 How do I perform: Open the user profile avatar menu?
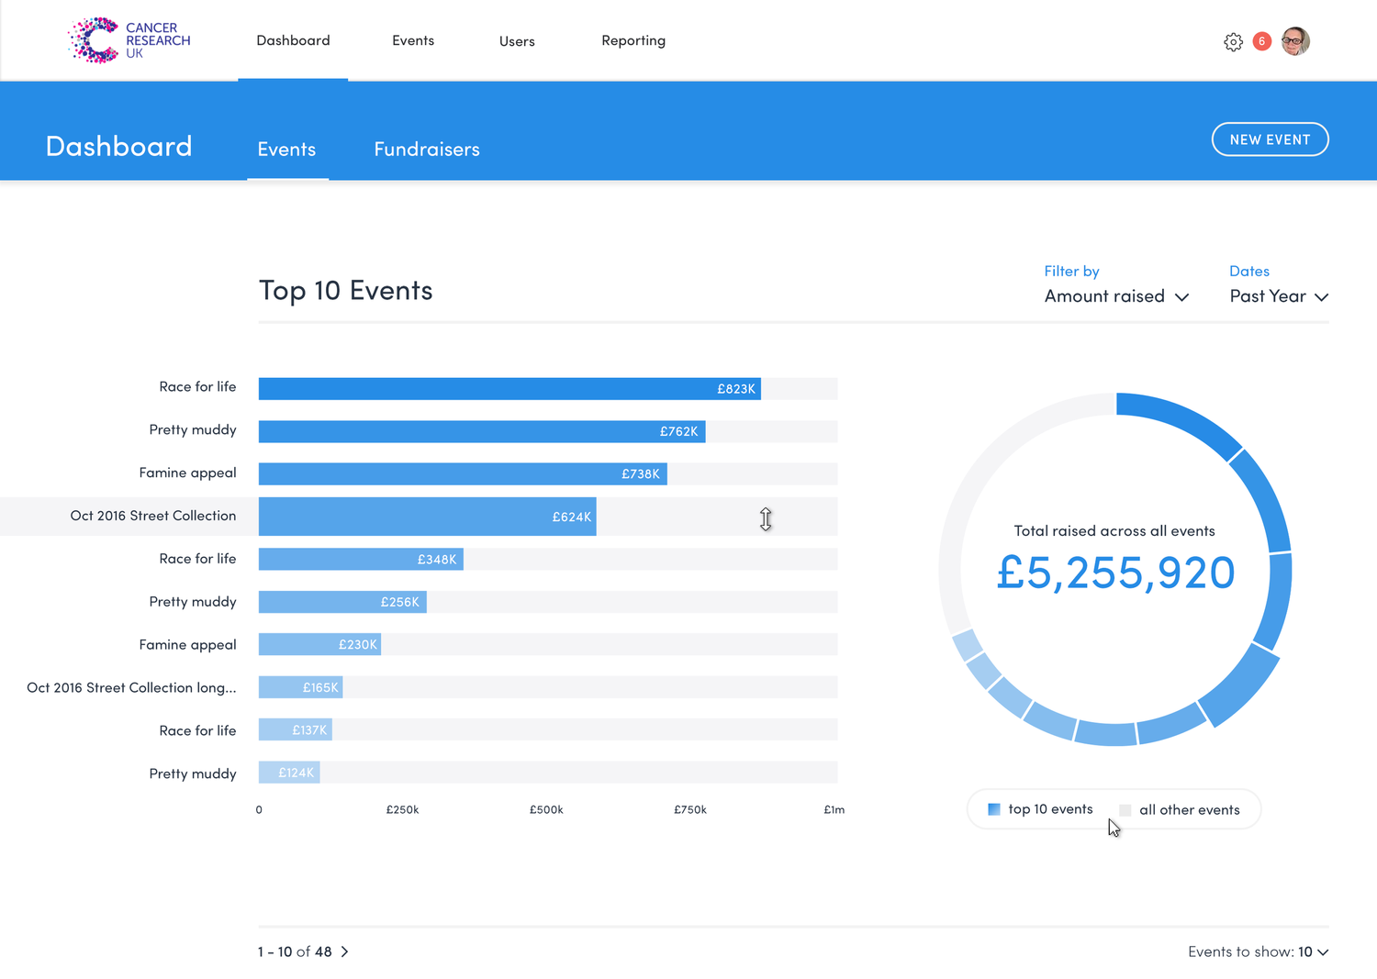tap(1295, 40)
